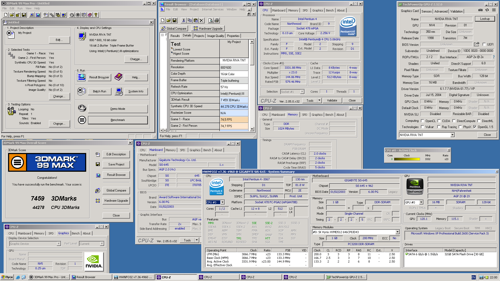Image resolution: width=500 pixels, height=281 pixels.
Task: Toggle the OpenCL checkbox in GPU-Z
Action: [x=422, y=121]
